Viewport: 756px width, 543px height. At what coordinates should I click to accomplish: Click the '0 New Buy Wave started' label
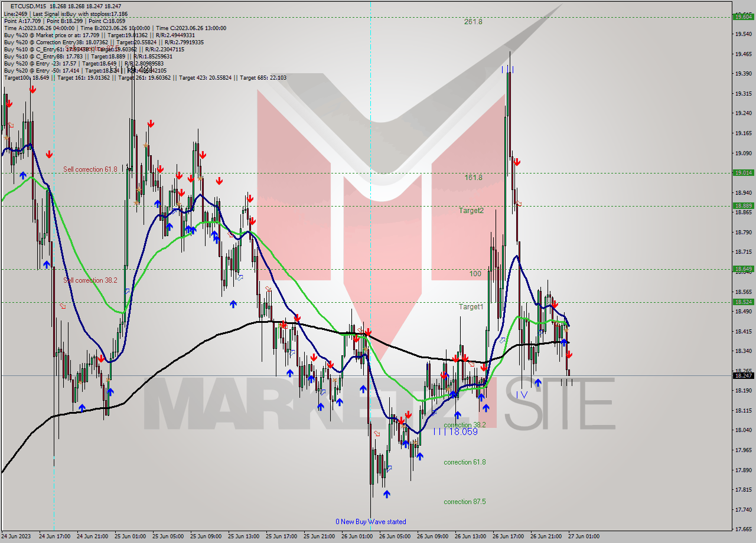[371, 522]
